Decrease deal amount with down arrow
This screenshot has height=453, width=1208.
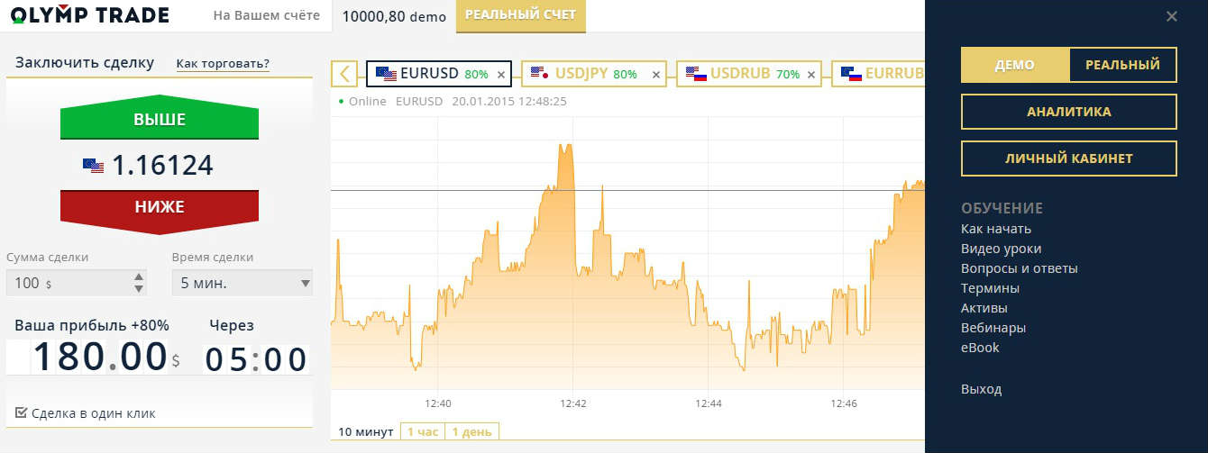point(138,289)
